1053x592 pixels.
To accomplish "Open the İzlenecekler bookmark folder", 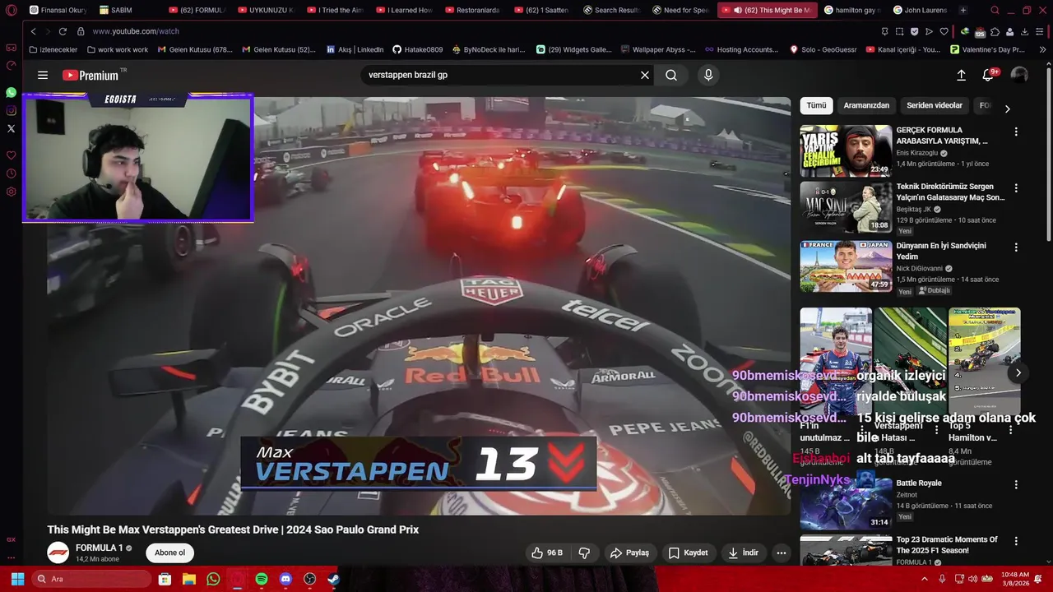I will [53, 49].
